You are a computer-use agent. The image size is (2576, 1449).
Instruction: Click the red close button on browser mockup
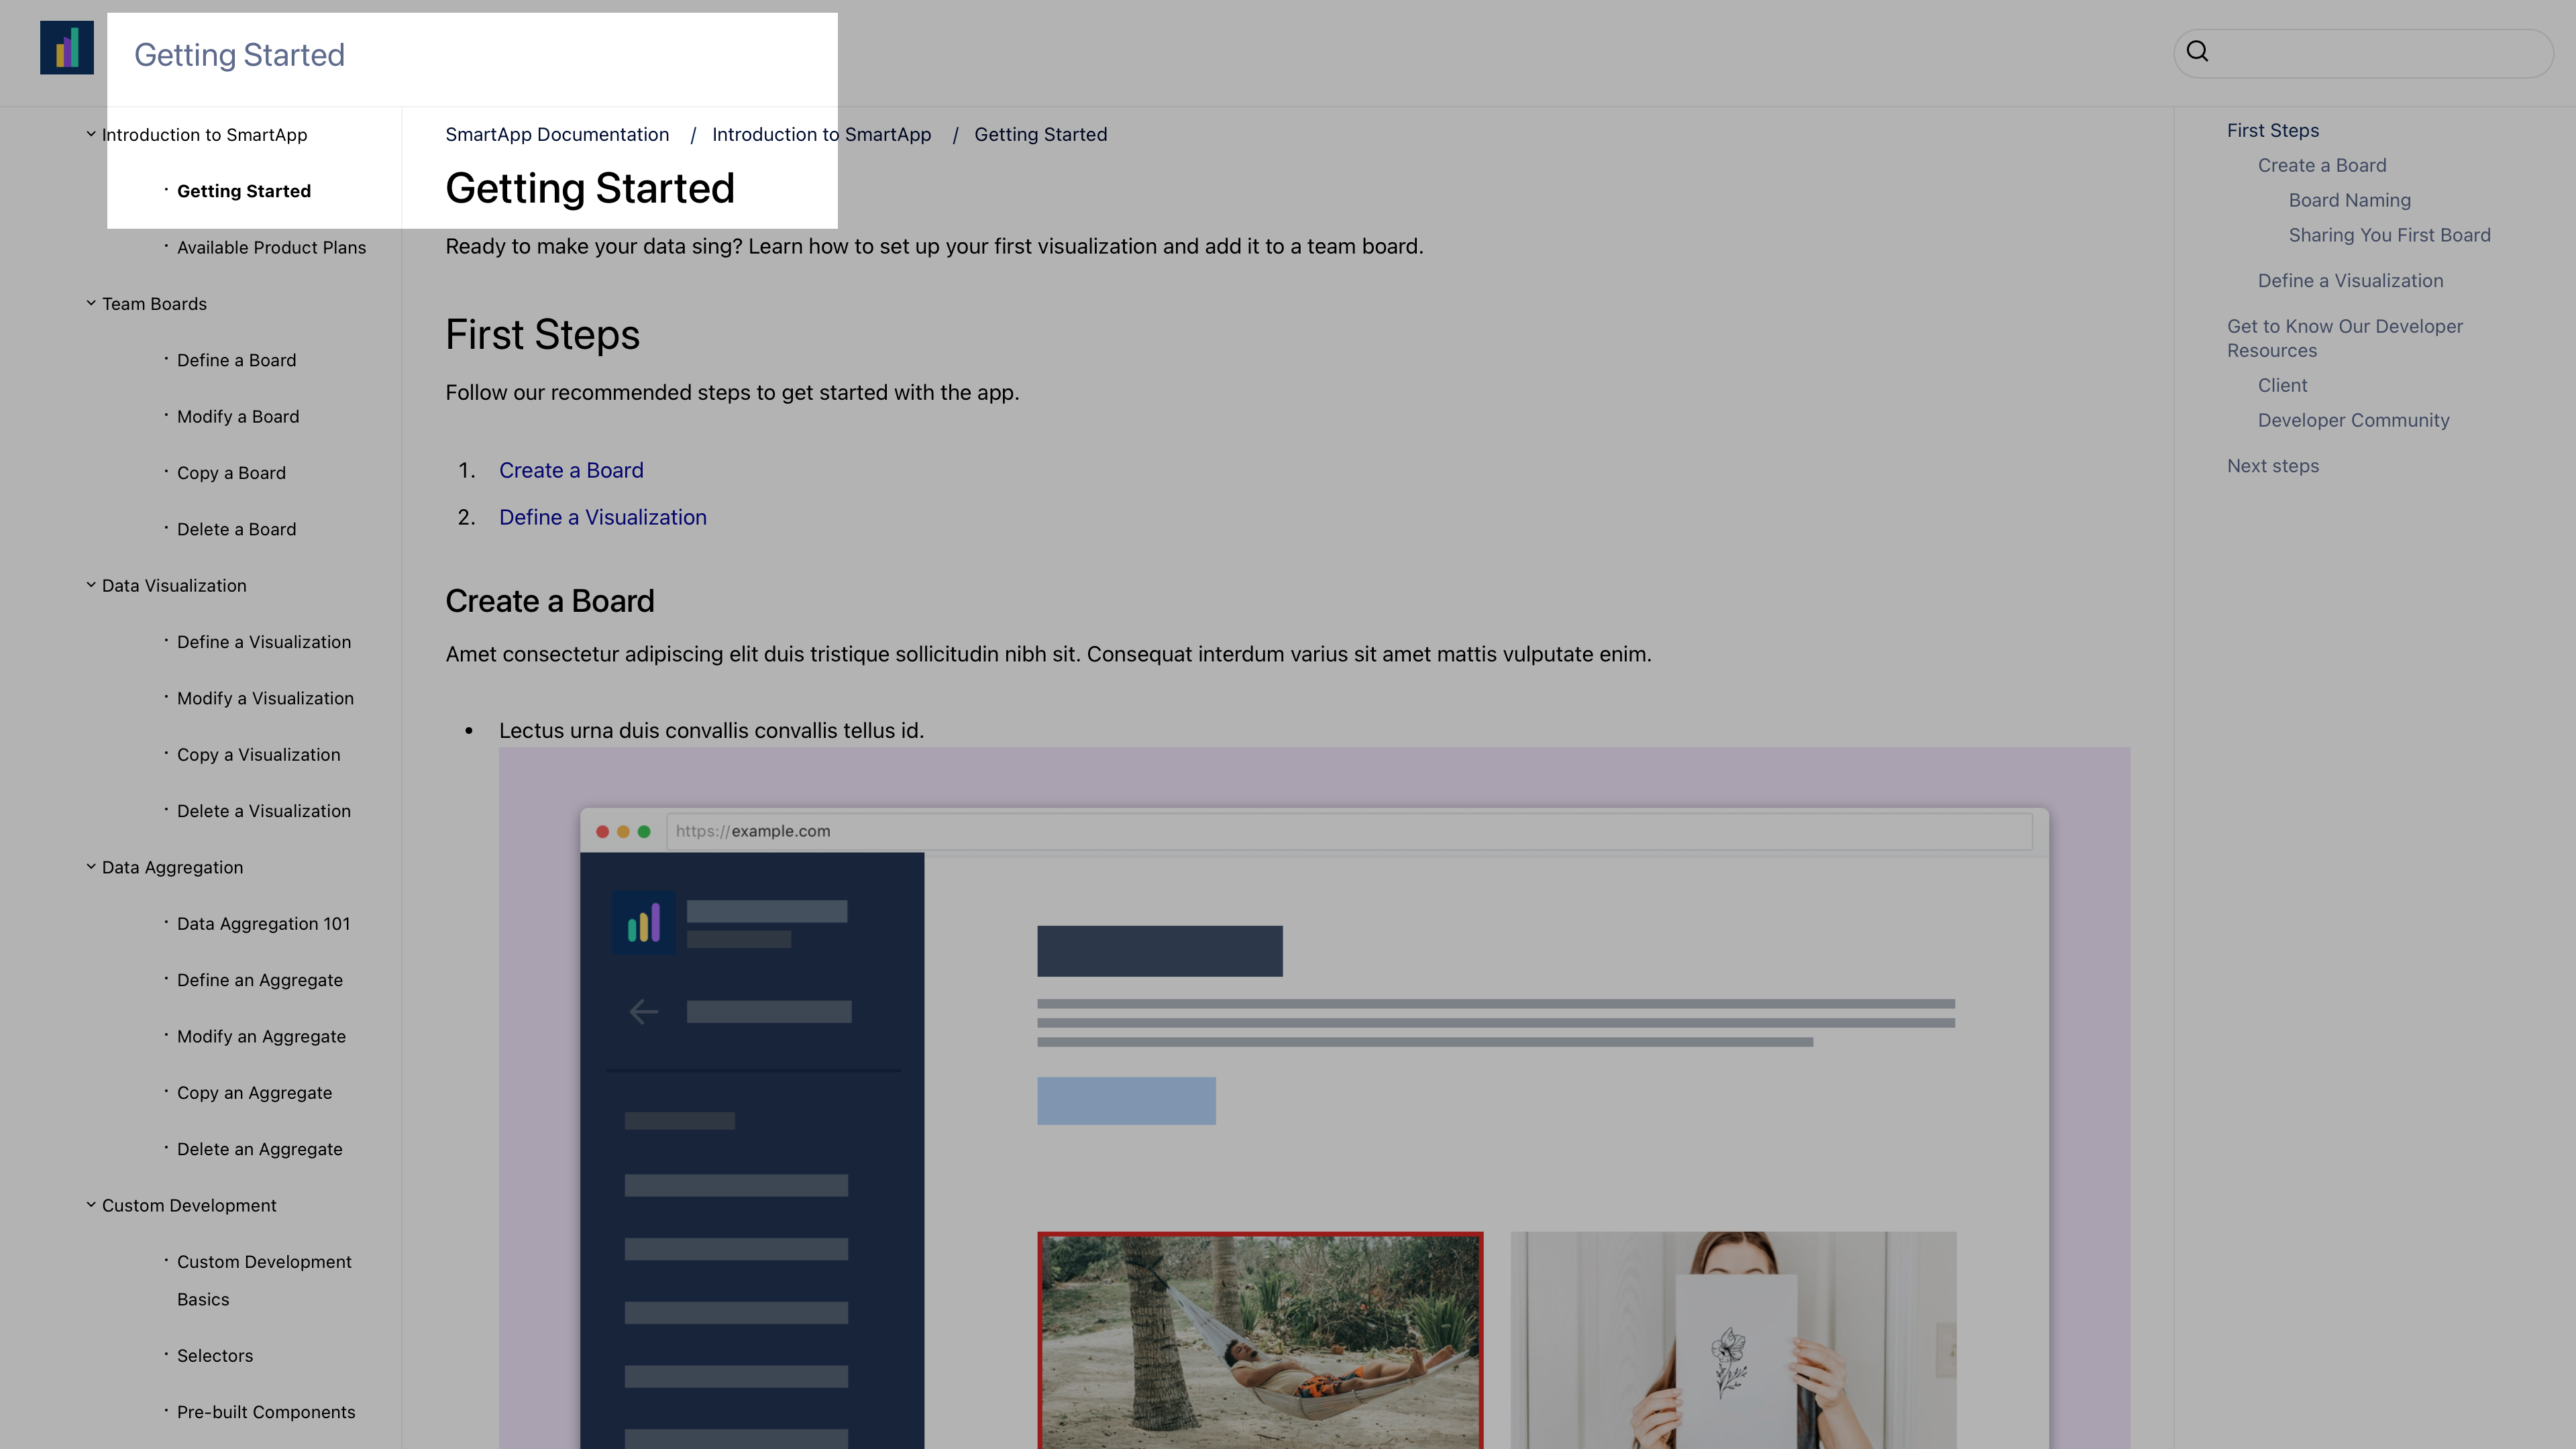(603, 830)
